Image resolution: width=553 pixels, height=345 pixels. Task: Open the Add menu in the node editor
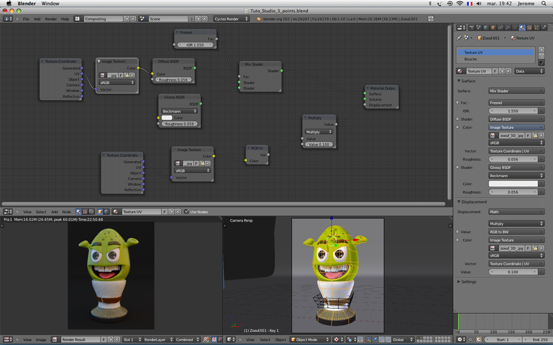point(54,211)
